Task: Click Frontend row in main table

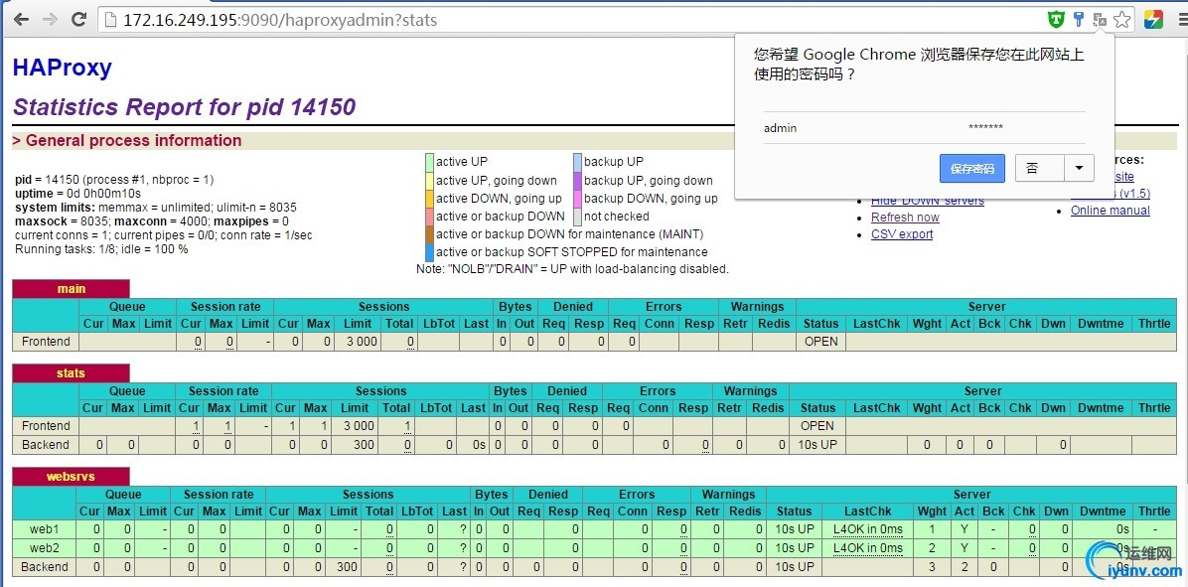Action: coord(46,342)
